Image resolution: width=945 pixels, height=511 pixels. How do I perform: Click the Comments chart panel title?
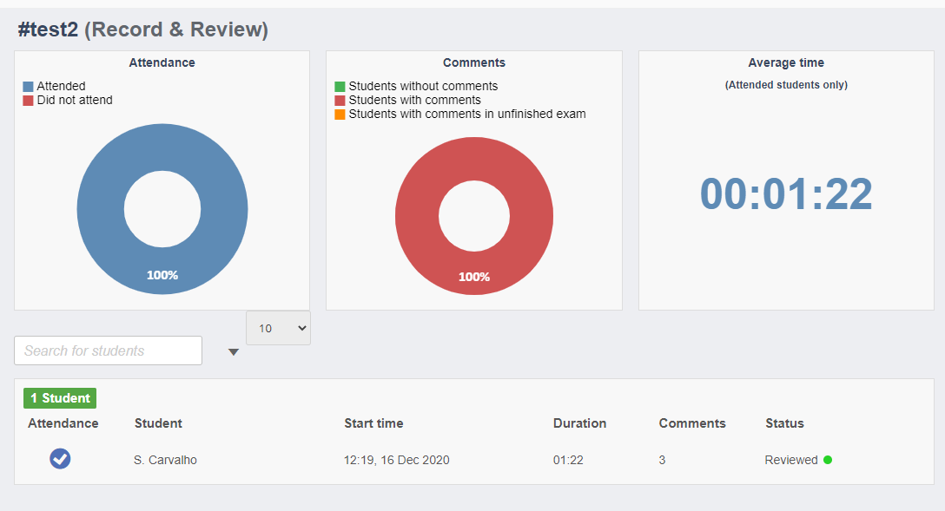tap(474, 62)
